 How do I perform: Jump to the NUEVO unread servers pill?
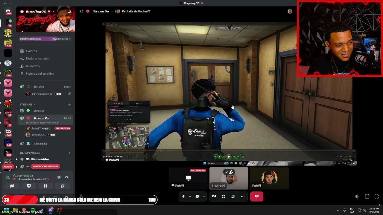coord(8,167)
